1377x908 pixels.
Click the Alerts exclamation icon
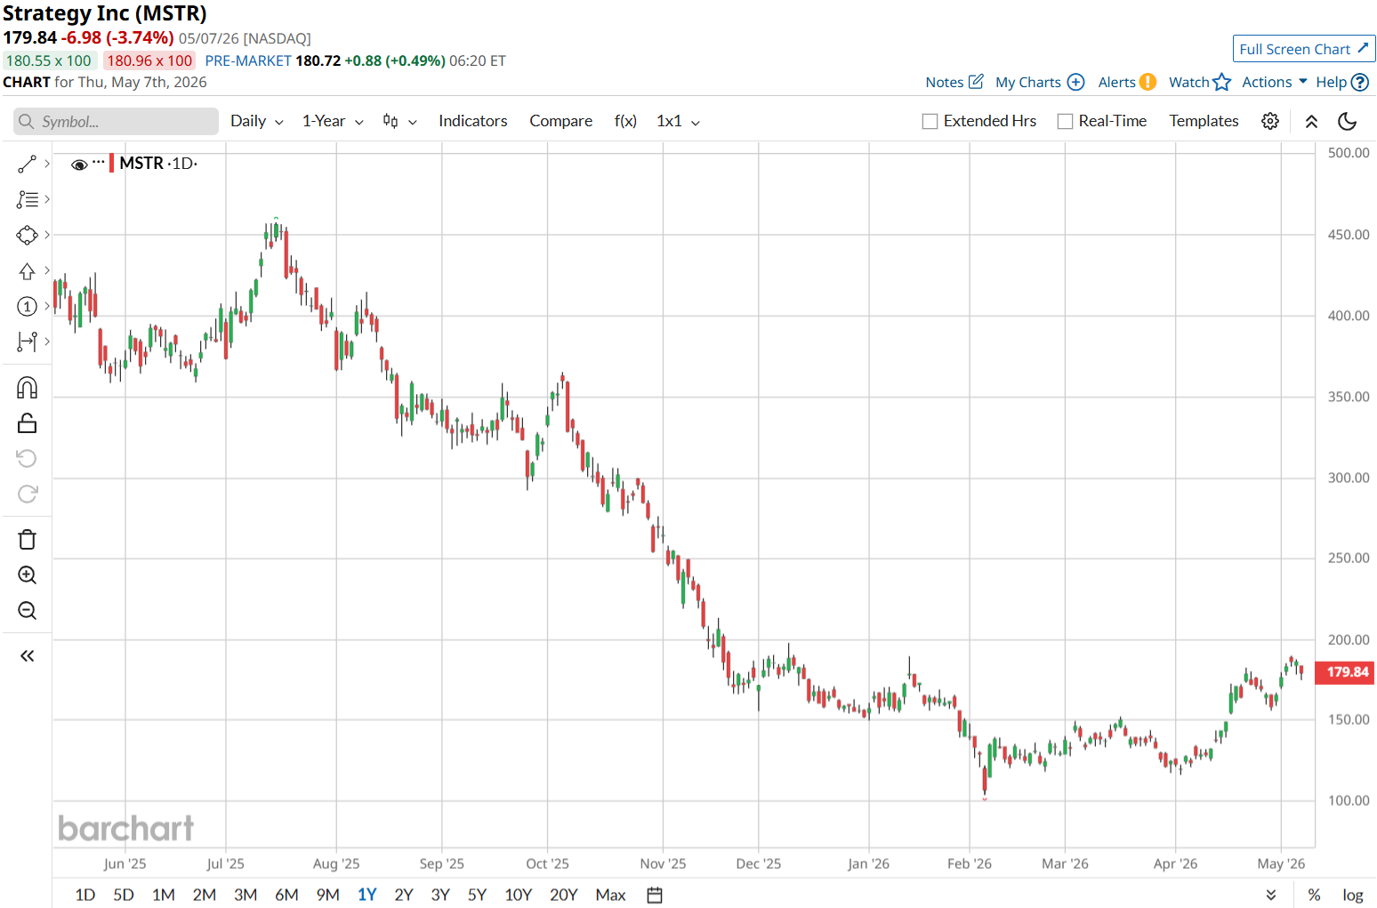point(1147,82)
